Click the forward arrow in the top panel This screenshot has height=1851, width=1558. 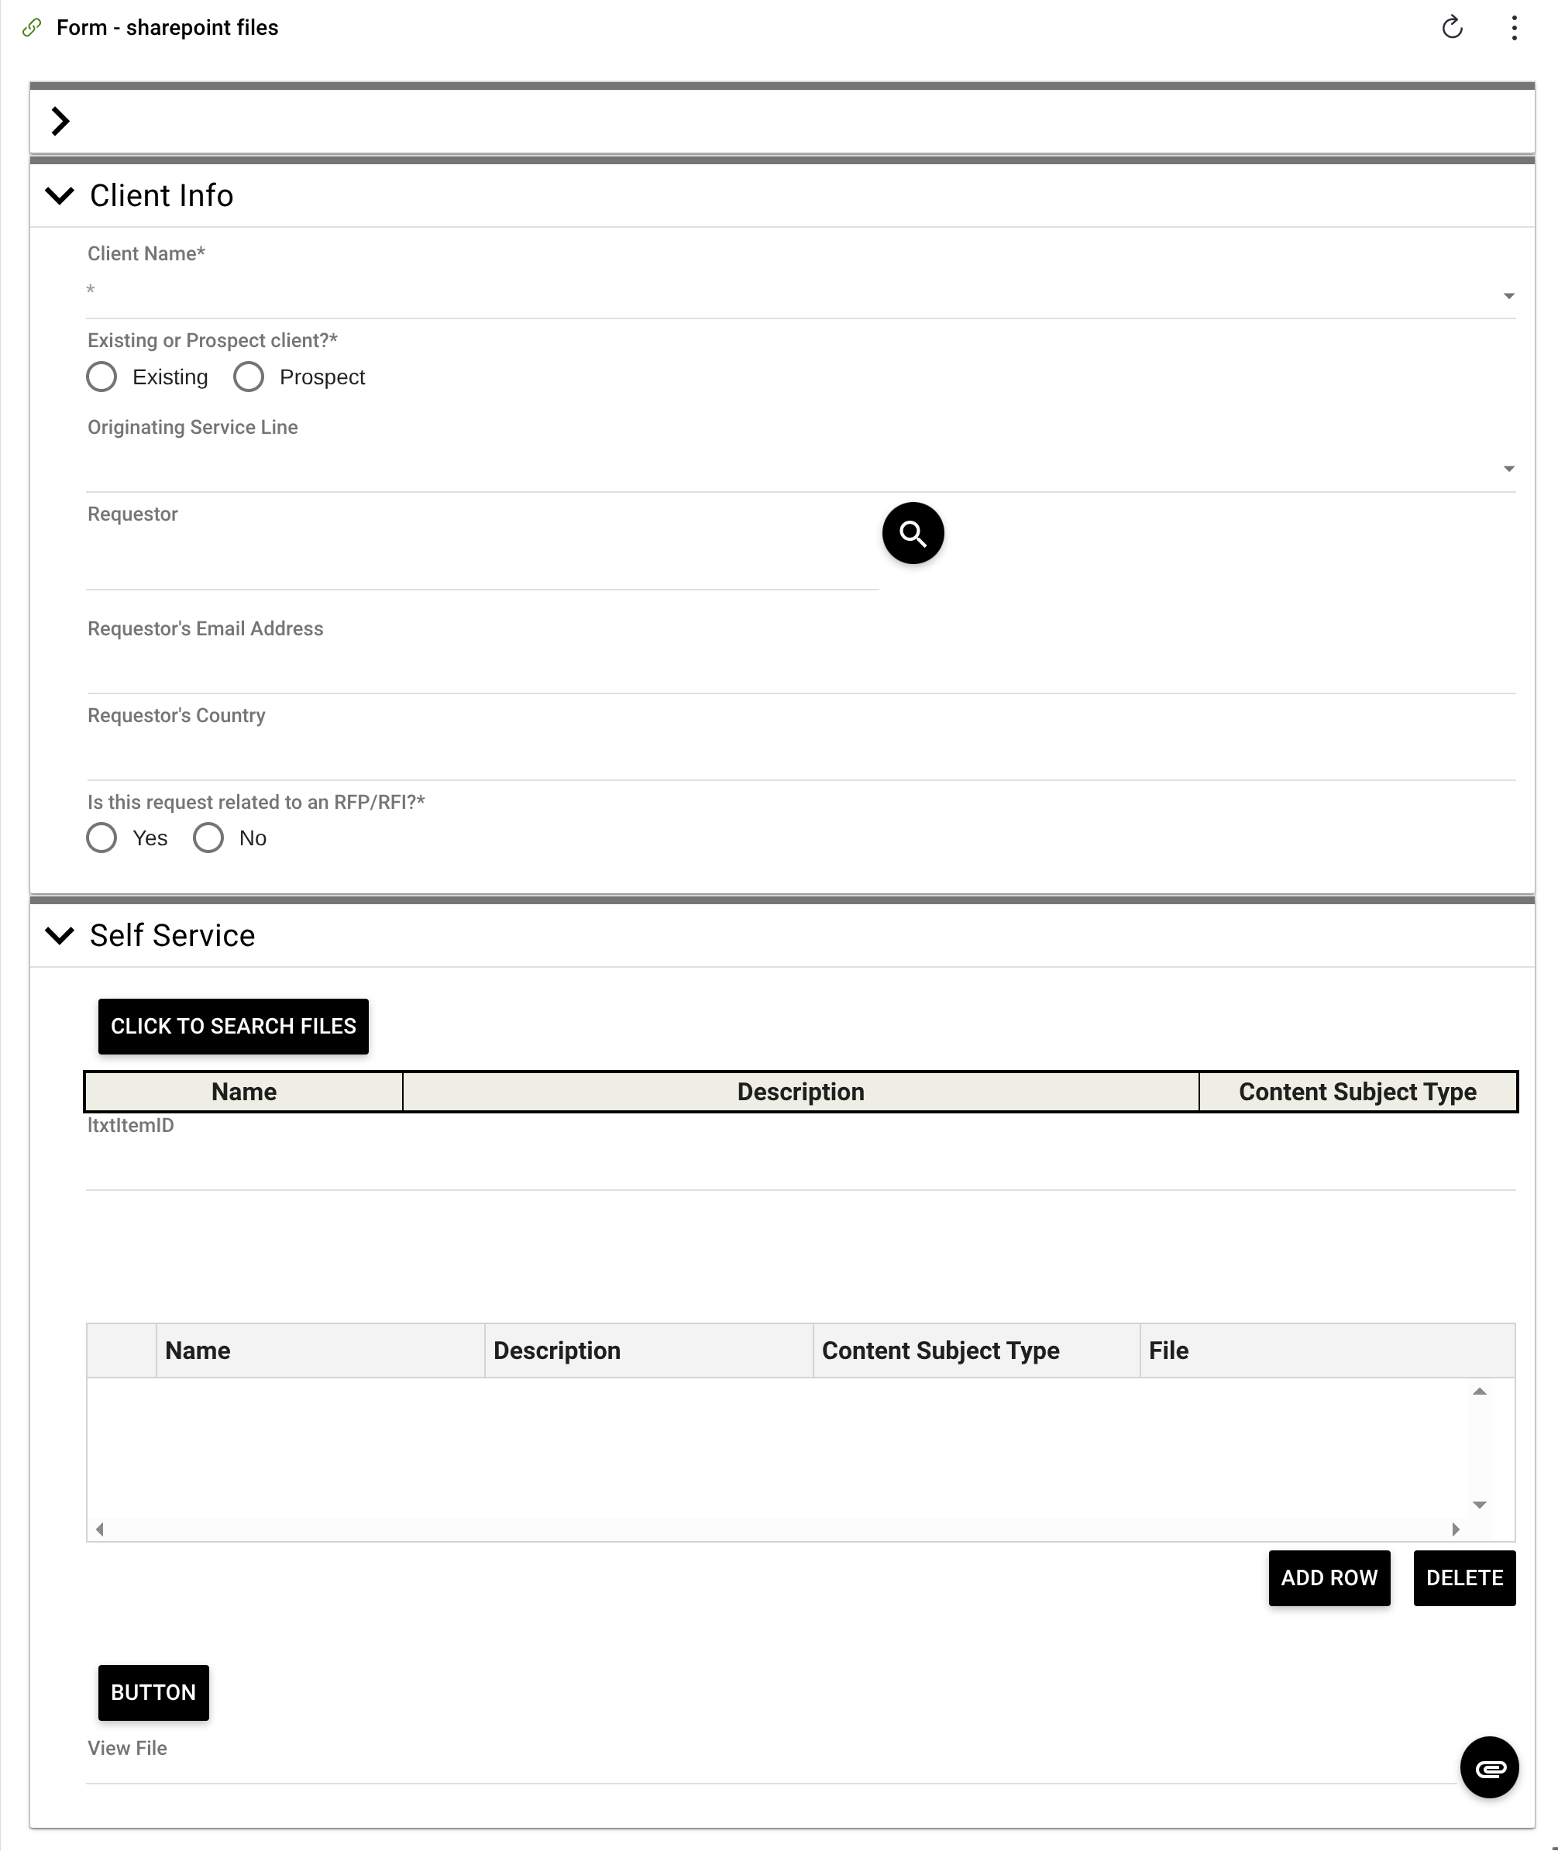point(61,121)
